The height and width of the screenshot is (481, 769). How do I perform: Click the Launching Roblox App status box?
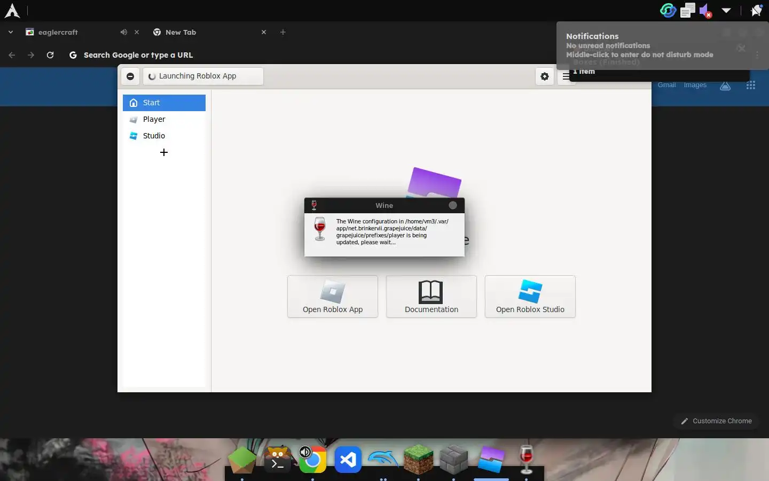point(203,76)
